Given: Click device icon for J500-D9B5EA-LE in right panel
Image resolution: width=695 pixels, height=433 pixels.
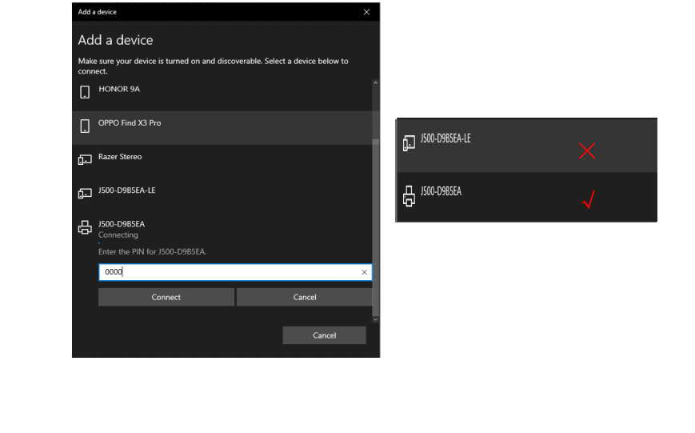Looking at the screenshot, I should tap(409, 143).
